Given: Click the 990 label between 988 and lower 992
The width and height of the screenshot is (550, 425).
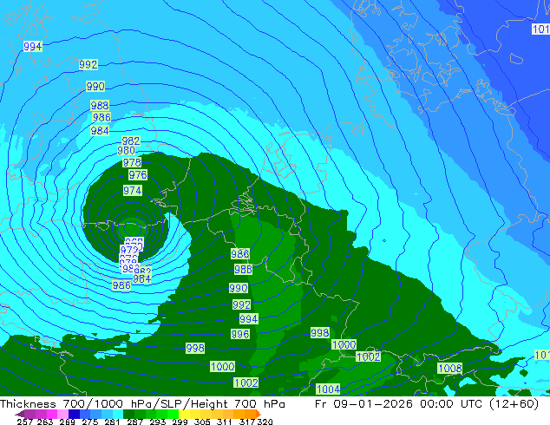Looking at the screenshot, I should pos(239,288).
